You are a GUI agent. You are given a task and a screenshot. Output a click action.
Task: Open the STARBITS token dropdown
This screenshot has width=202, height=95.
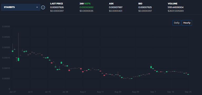(x=21, y=7)
